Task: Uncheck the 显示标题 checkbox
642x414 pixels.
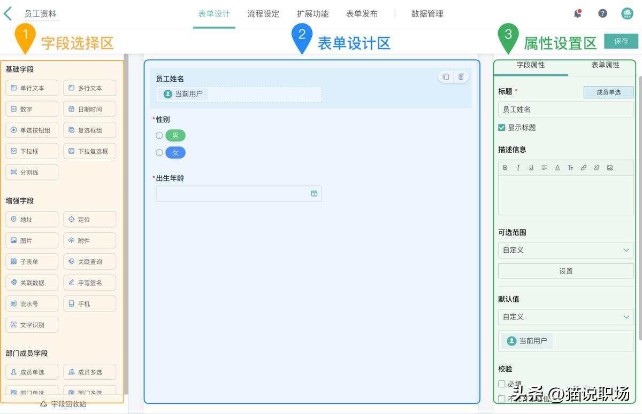Action: click(501, 128)
